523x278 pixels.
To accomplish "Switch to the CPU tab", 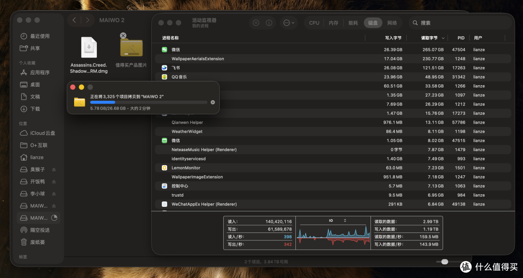I will click(x=314, y=23).
